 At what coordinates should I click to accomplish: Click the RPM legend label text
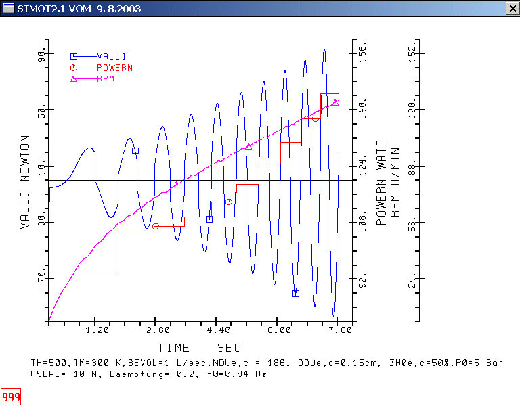pos(105,79)
